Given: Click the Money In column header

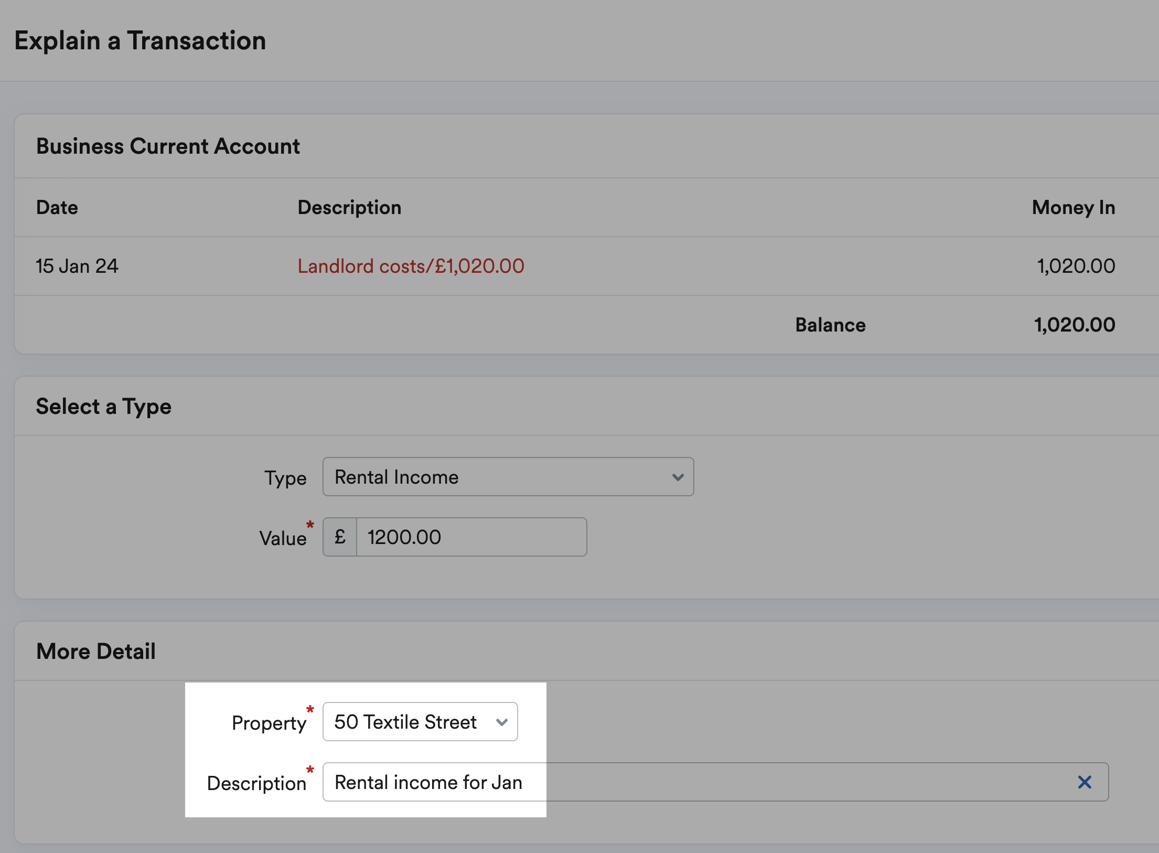Looking at the screenshot, I should coord(1074,207).
